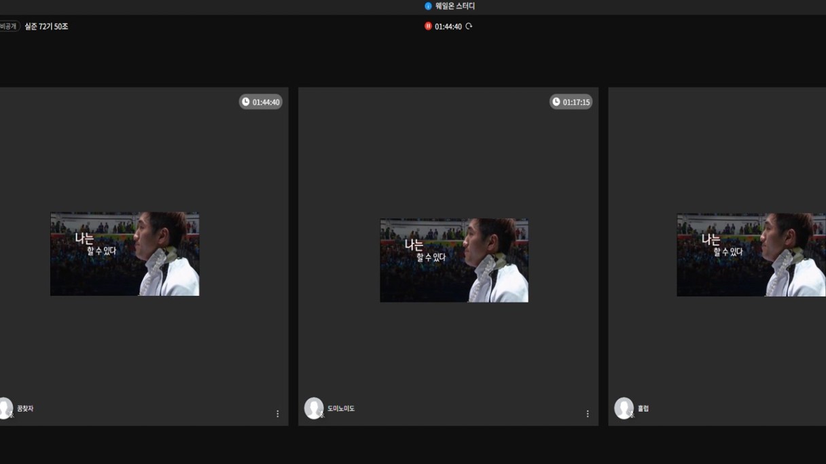The height and width of the screenshot is (464, 826).
Task: Click the 01:17:15 timer badge on 도미노미도's tile
Action: coord(571,102)
